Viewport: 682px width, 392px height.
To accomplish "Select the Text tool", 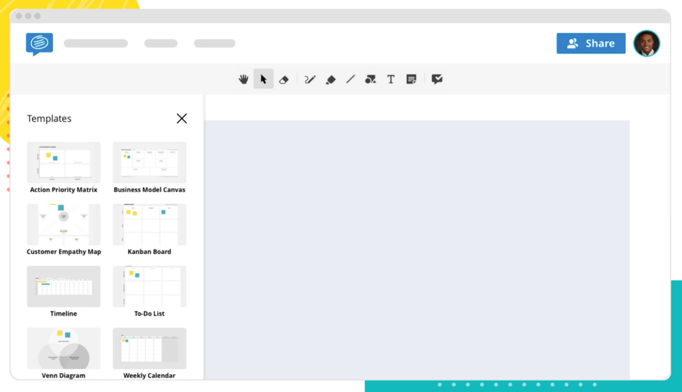I will coord(391,79).
